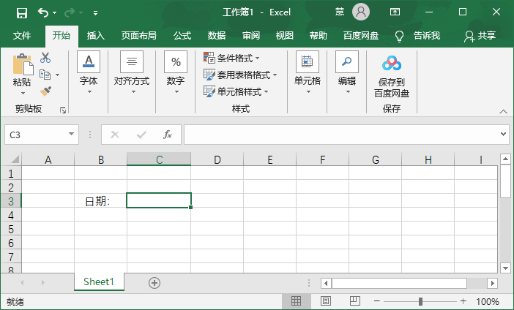Open the 保存到百度网盘 cloud icon

pos(392,64)
